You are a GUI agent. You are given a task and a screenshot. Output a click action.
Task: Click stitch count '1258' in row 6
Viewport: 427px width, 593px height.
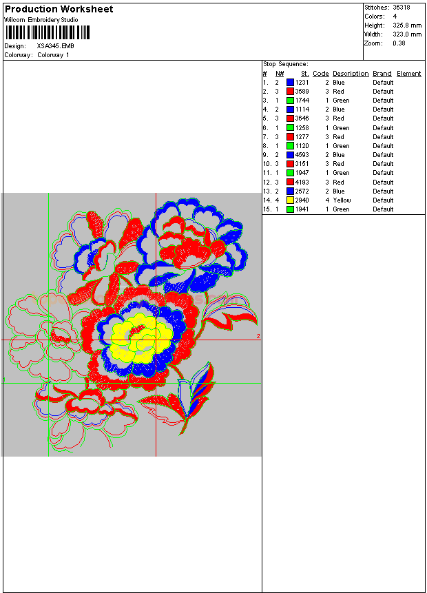(x=302, y=128)
